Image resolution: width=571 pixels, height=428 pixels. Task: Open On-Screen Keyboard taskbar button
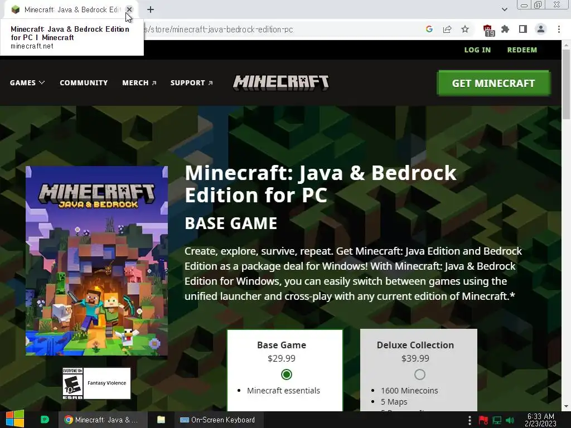pos(218,420)
